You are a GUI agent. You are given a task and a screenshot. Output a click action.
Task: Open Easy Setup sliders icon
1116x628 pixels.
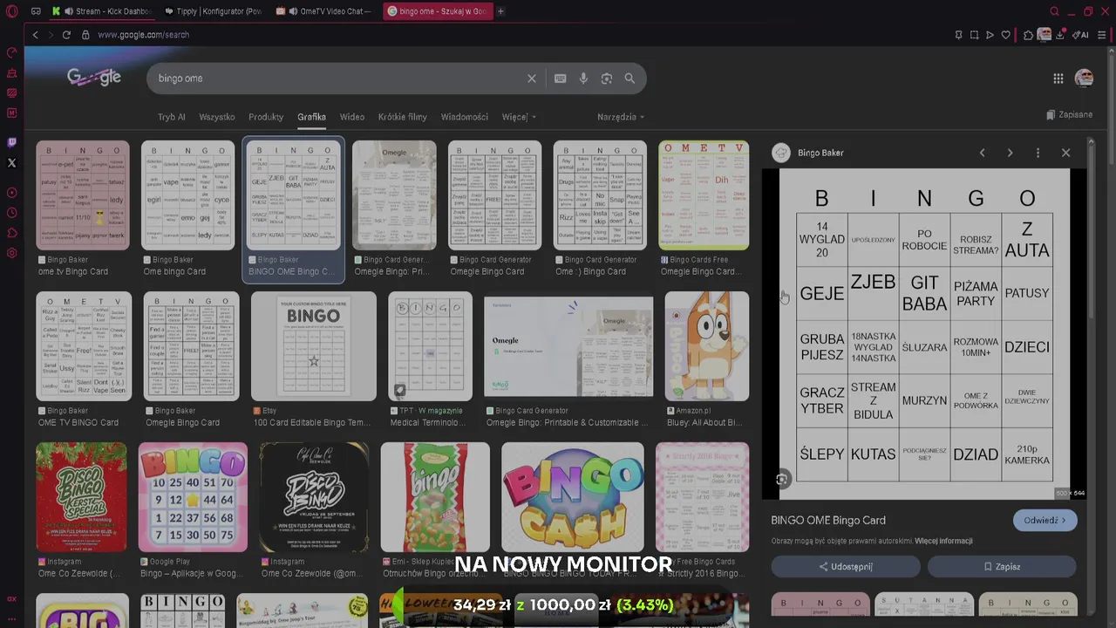tap(1102, 35)
